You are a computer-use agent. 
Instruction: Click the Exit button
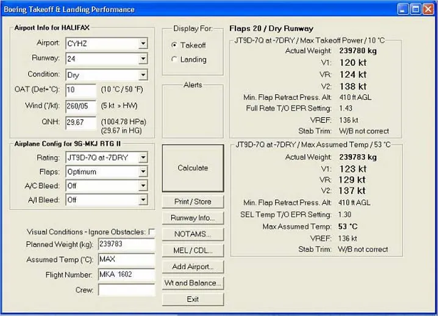193,299
